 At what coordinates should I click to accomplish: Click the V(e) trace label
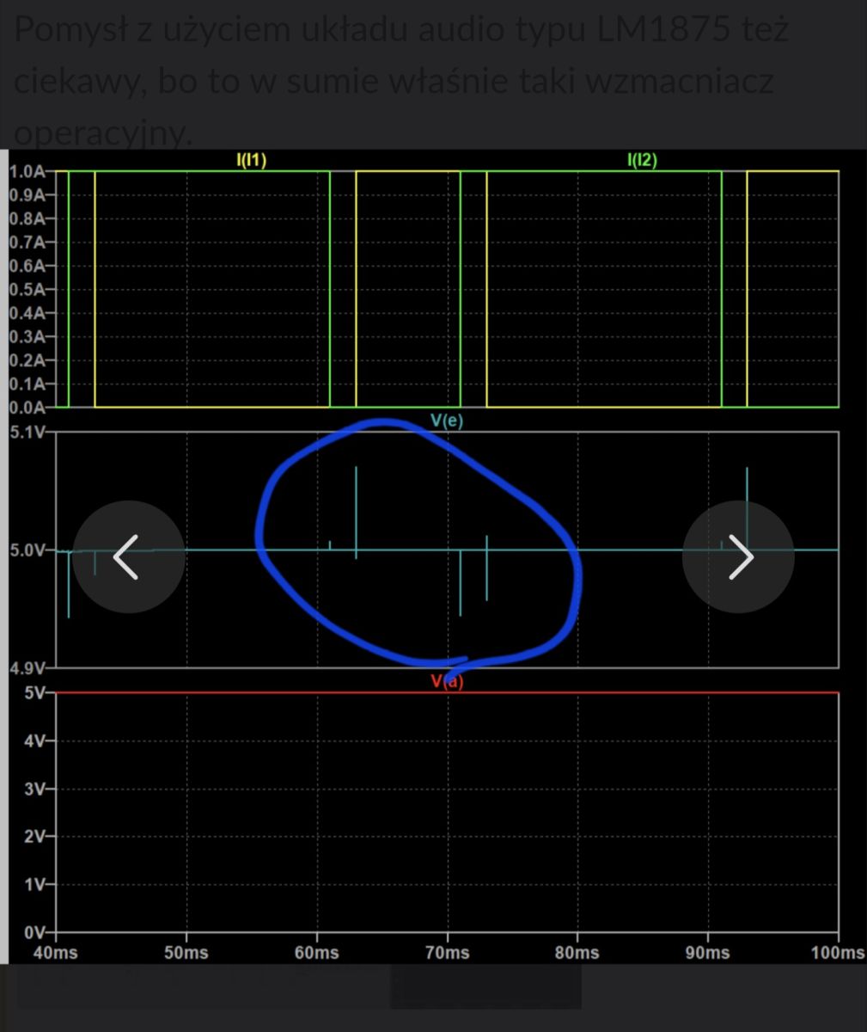coord(447,421)
